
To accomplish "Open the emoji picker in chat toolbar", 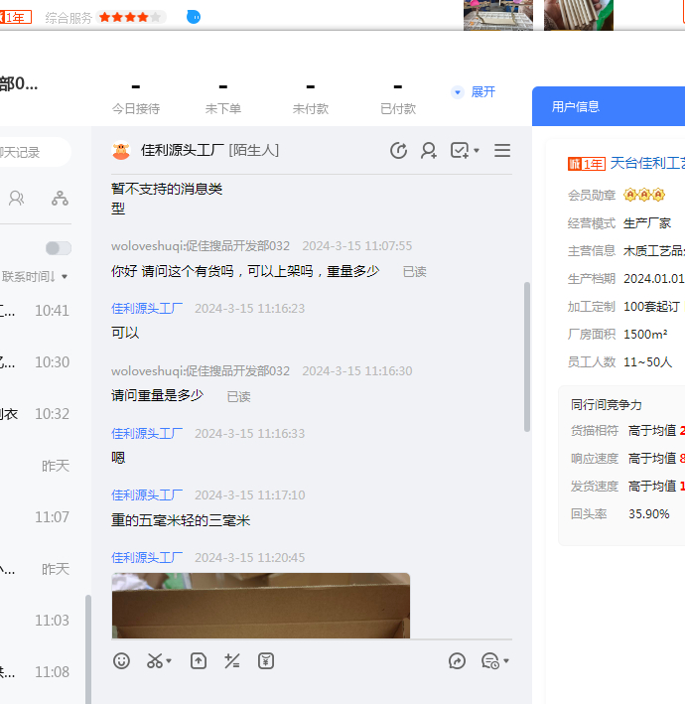I will [121, 660].
